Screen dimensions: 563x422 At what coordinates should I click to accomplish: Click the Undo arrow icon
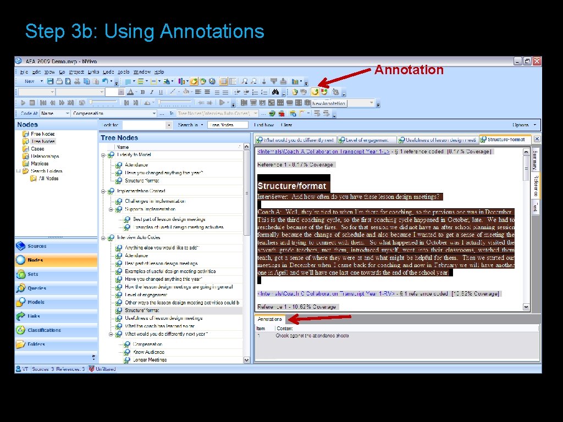(x=105, y=81)
